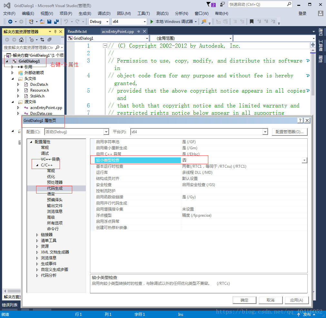The image size is (326, 318).
Task: Select acrxEntryPoint.cpp in Solution Explorer
Action: click(x=46, y=108)
